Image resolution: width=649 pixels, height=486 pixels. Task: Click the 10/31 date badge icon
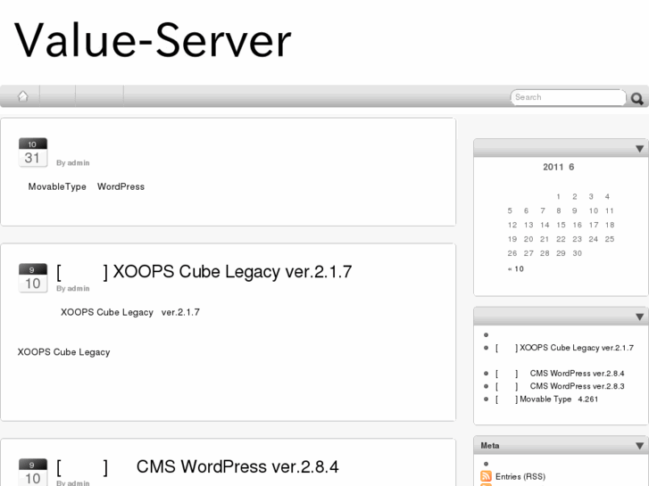[x=33, y=152]
